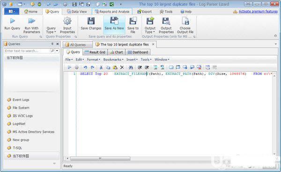Click Run With Parameters icon
Image resolution: width=281 pixels, height=172 pixels.
[x=31, y=21]
